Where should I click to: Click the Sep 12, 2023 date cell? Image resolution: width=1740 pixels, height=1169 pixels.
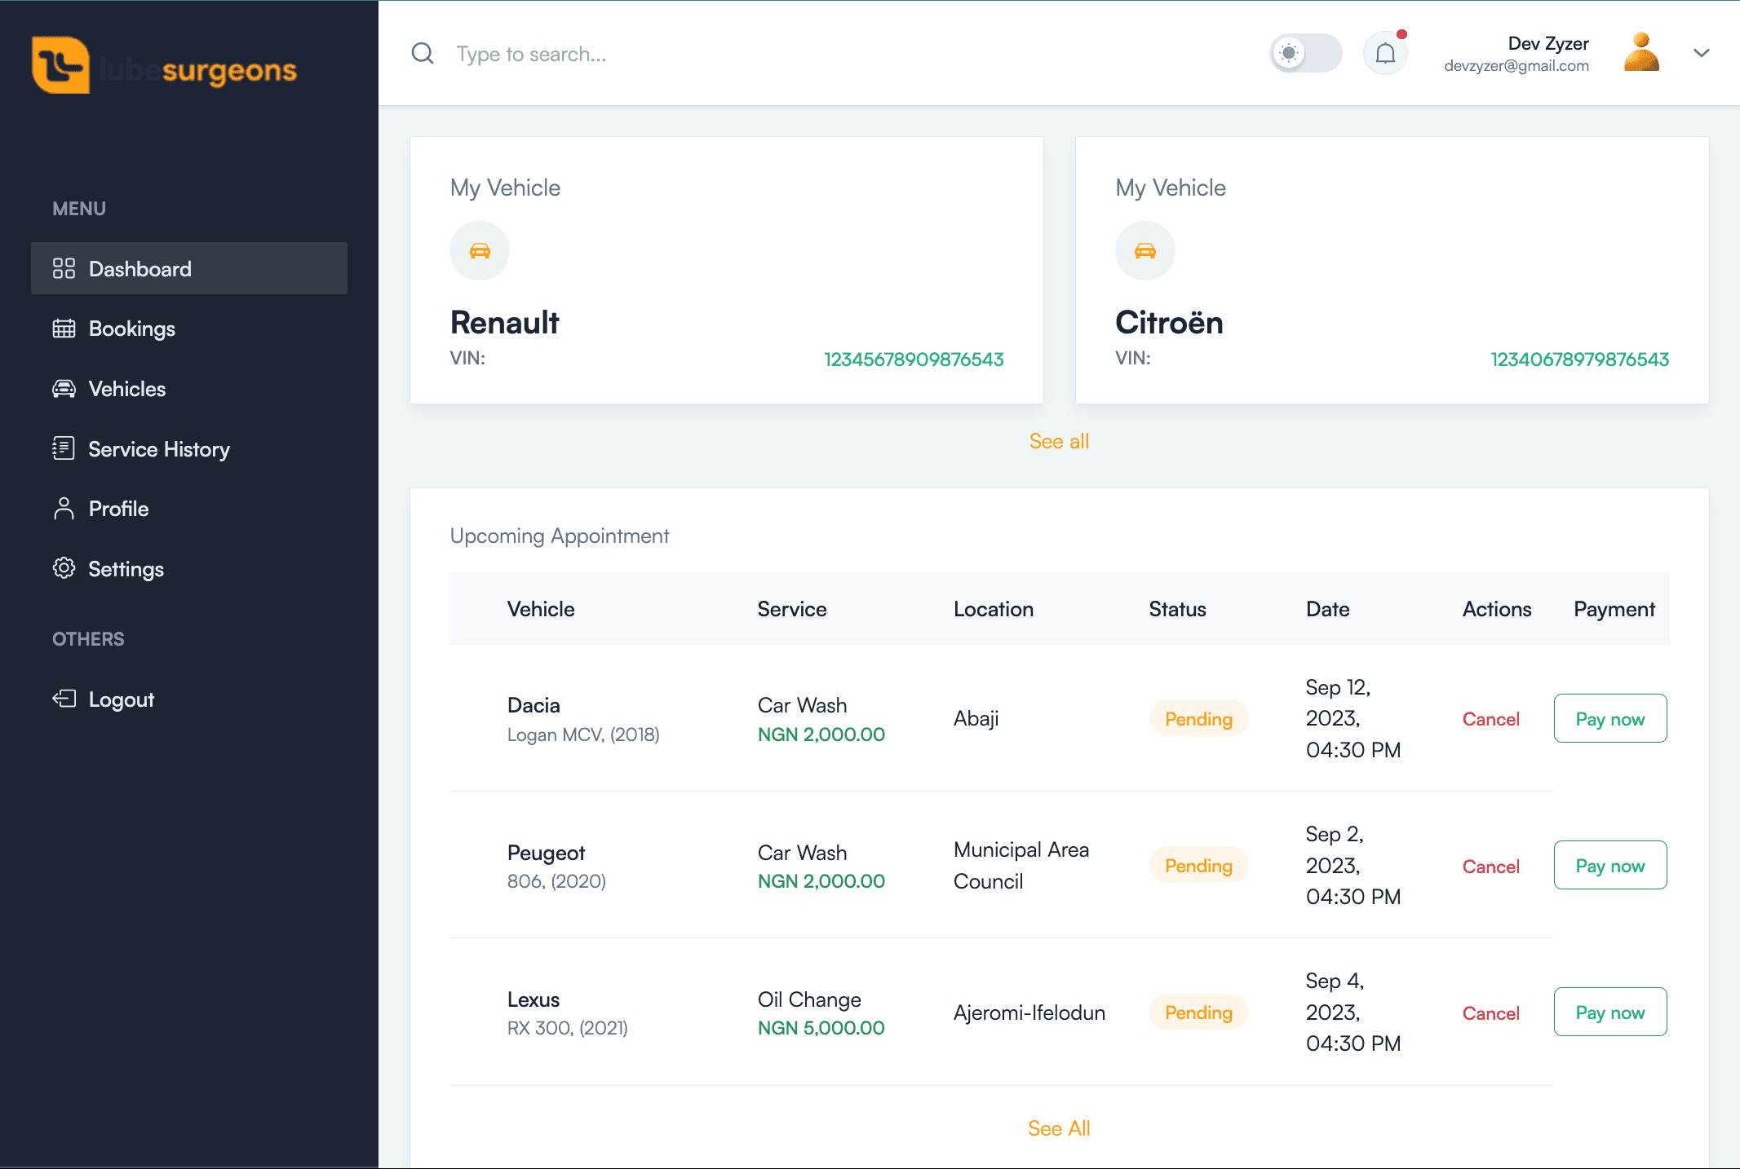point(1353,718)
